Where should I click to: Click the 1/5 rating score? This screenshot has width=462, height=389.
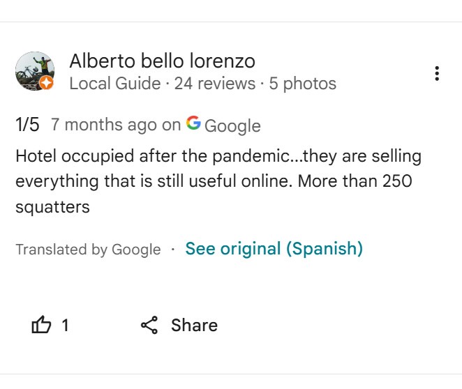point(28,125)
